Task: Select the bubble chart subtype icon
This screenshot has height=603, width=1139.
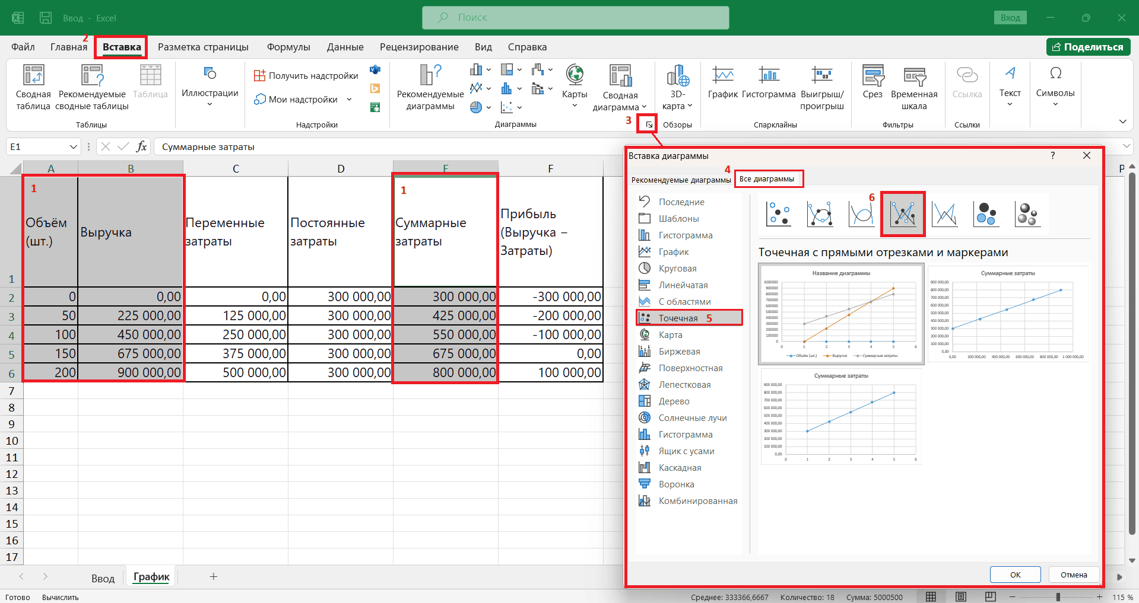Action: (x=986, y=214)
